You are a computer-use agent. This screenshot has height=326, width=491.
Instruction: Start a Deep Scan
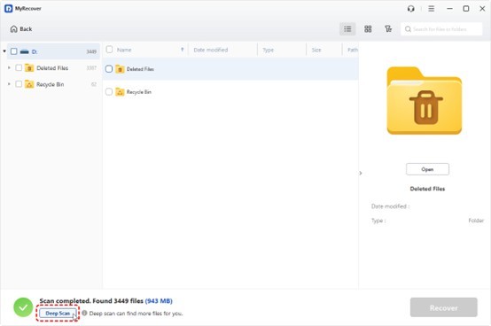[x=58, y=314]
